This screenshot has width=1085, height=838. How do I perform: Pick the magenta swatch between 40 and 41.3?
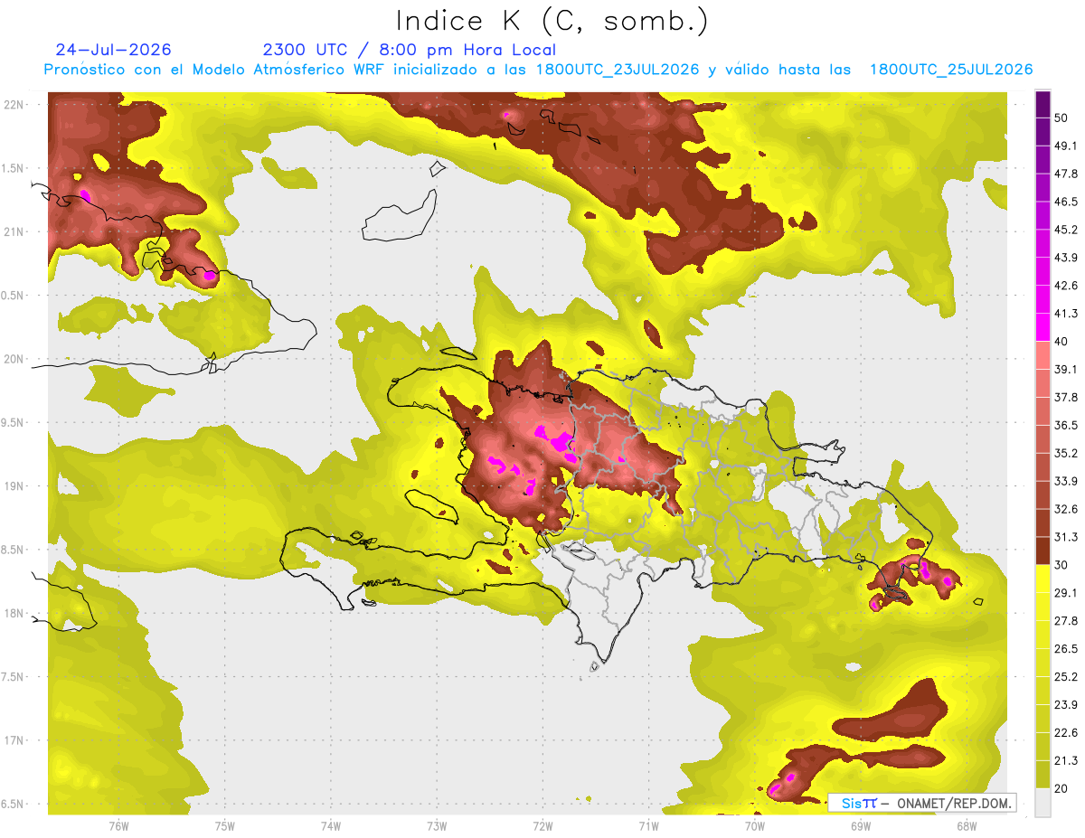(1043, 327)
